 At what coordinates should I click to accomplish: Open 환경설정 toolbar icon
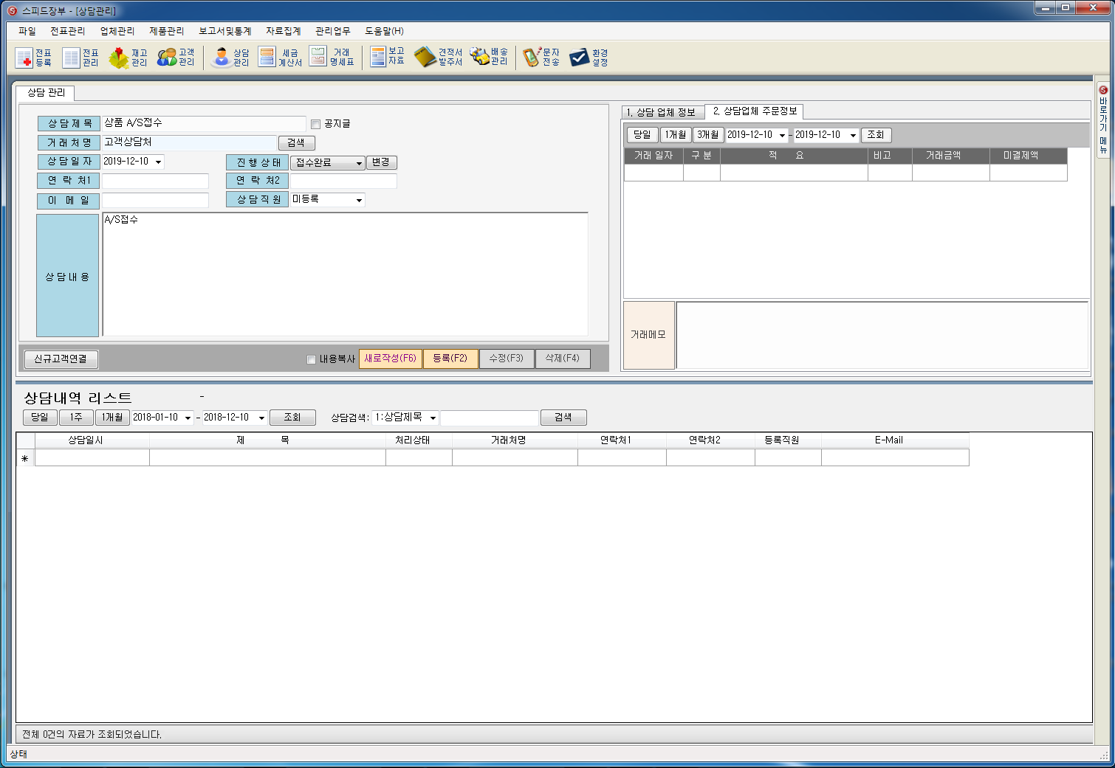(x=589, y=58)
